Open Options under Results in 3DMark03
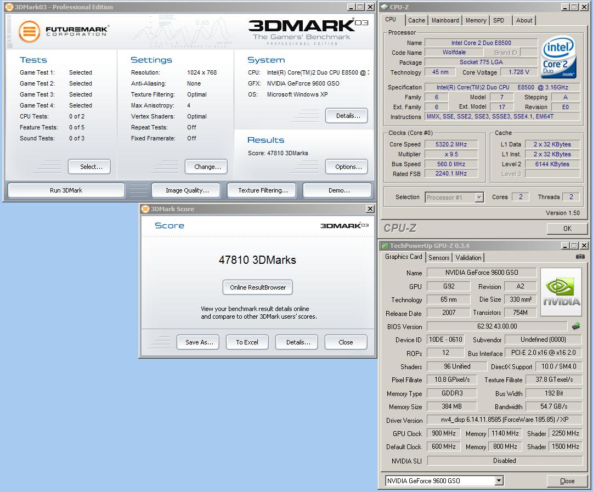 pos(347,167)
